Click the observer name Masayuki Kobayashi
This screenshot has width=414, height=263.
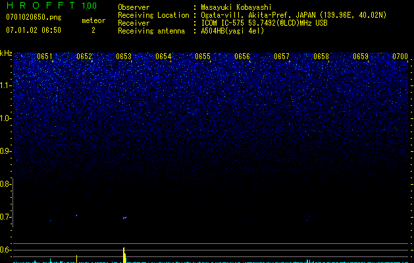236,7
